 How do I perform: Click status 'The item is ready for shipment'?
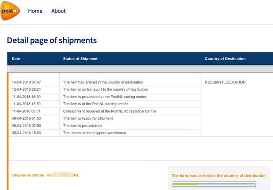coord(88,118)
